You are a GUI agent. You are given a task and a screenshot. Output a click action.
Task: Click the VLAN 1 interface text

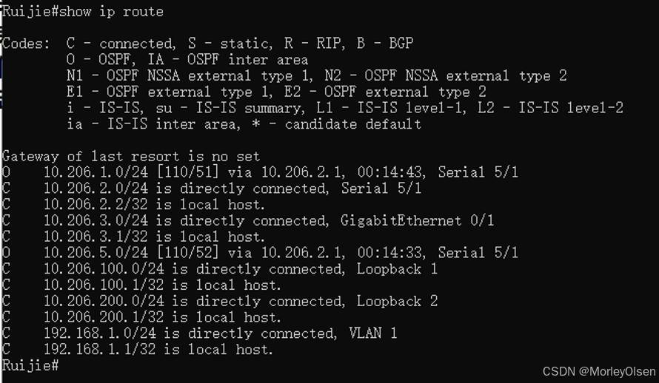(372, 333)
